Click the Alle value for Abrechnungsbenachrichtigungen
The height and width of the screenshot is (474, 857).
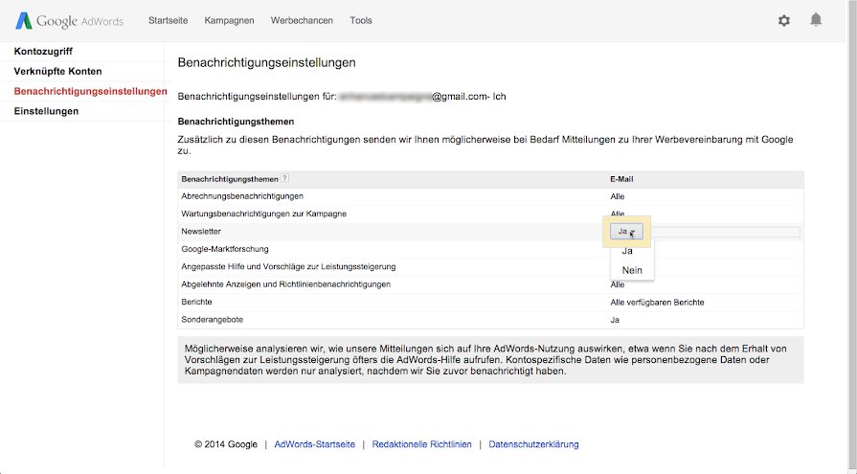tap(617, 196)
